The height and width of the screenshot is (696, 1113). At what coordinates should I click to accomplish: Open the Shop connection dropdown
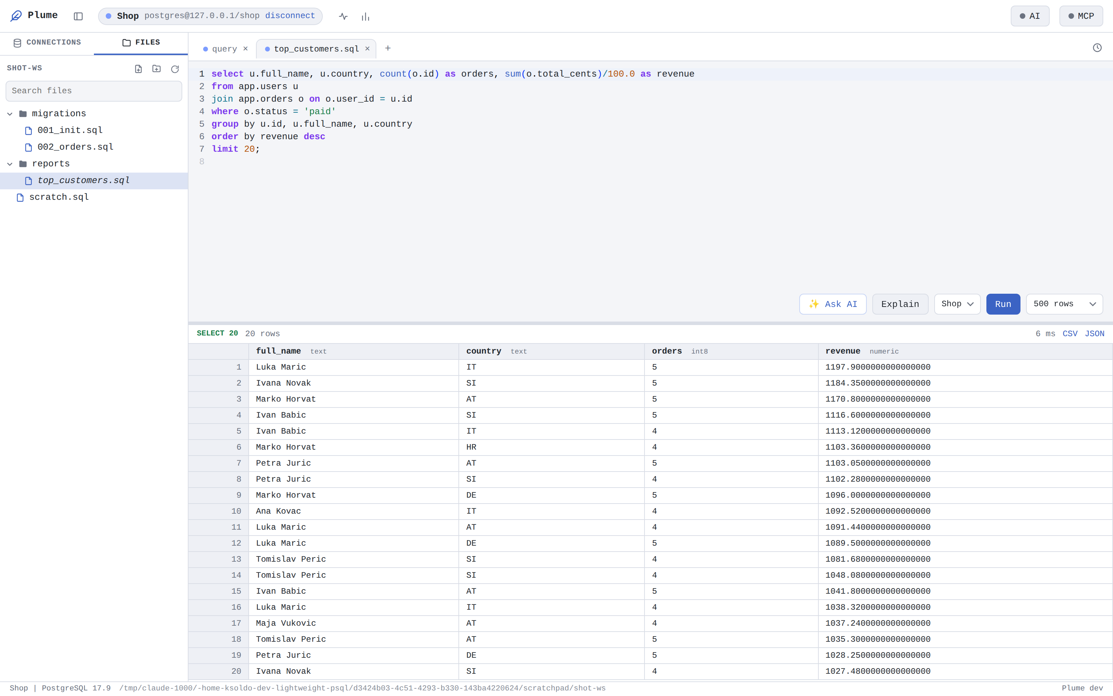957,304
